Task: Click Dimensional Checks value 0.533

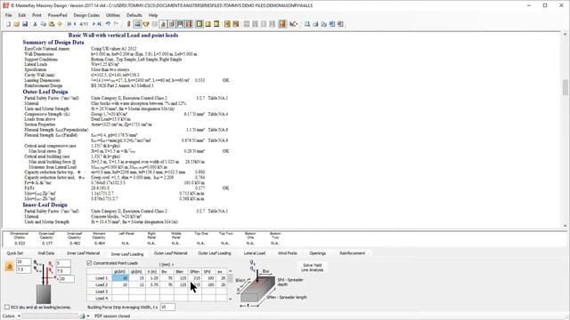Action: coord(20,243)
